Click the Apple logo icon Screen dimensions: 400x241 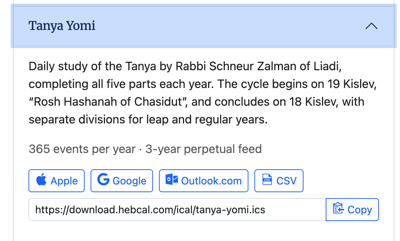(41, 179)
